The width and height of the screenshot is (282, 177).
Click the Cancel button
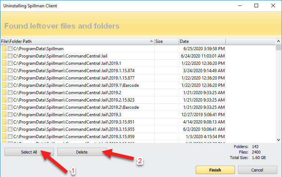[257, 170]
